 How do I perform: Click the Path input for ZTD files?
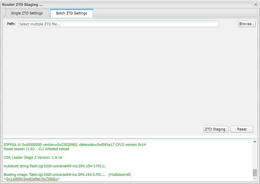pyautogui.click(x=118, y=24)
